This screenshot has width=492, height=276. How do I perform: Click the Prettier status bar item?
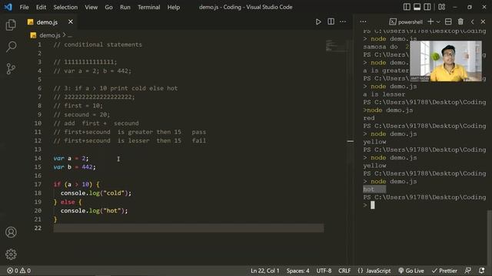tap(444, 271)
